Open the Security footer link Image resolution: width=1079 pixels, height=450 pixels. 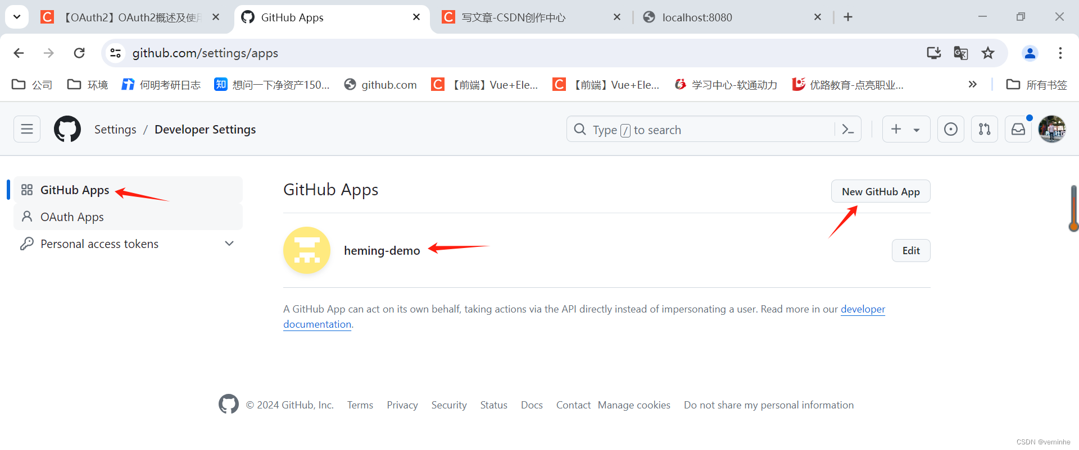coord(449,405)
